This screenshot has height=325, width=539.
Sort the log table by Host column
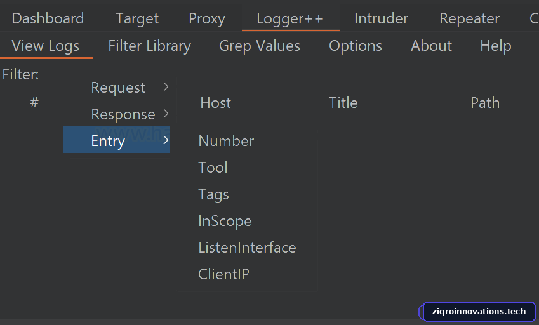tap(215, 103)
